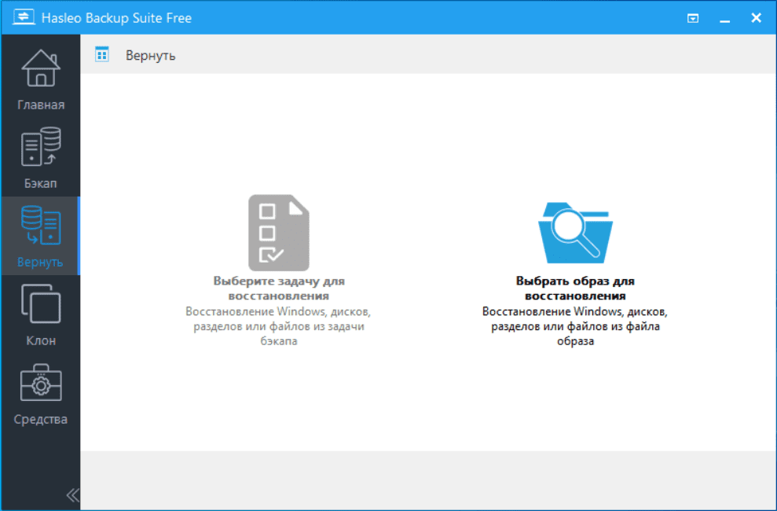Open the title bar dropdown menu button
This screenshot has height=511, width=777.
(693, 18)
